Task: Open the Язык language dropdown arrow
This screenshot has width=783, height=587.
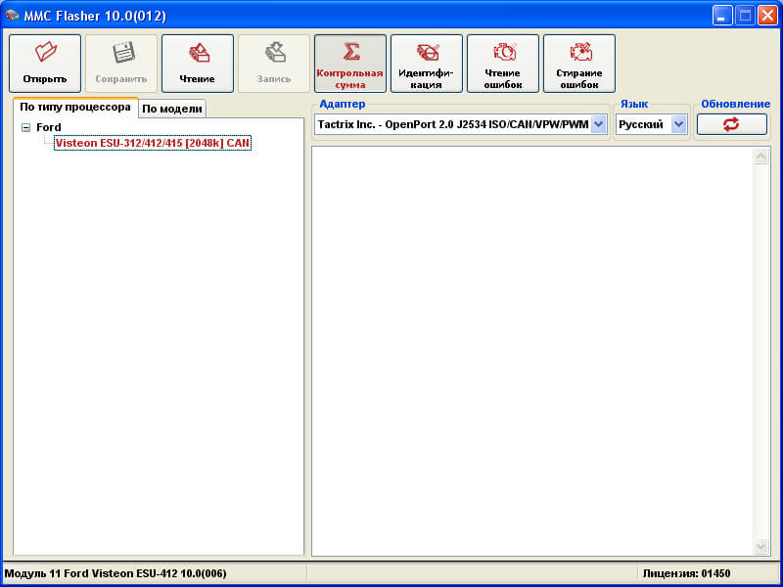Action: pyautogui.click(x=678, y=124)
